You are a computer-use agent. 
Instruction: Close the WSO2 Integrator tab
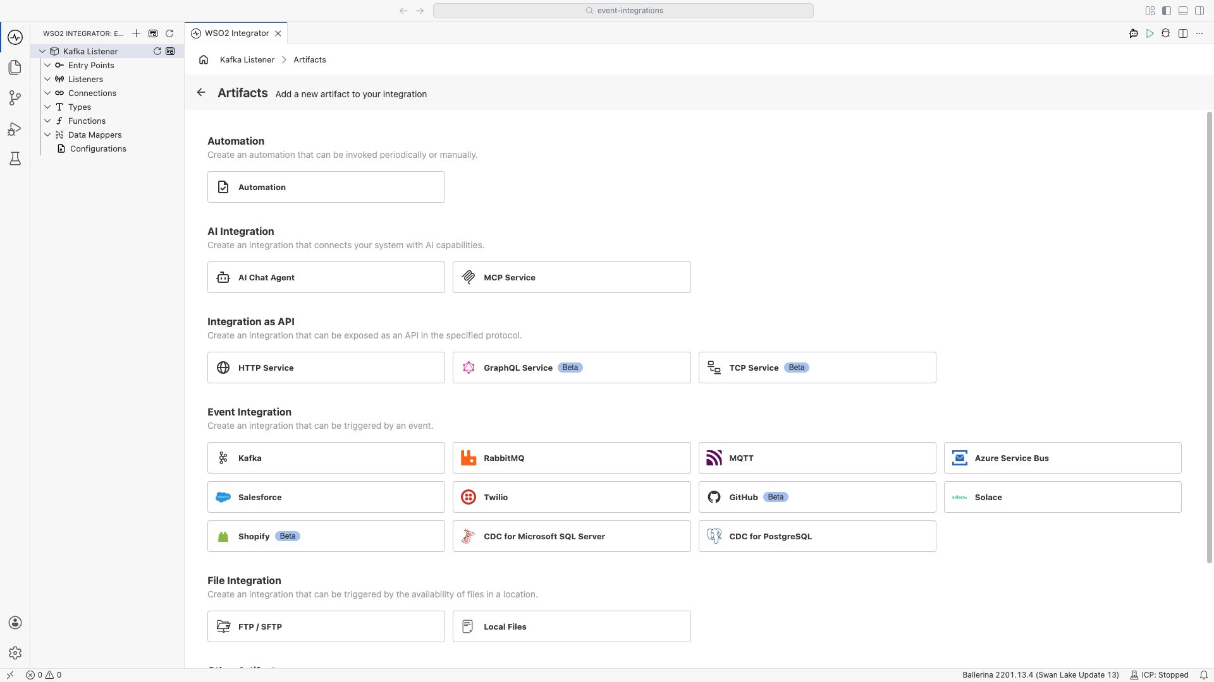[278, 33]
